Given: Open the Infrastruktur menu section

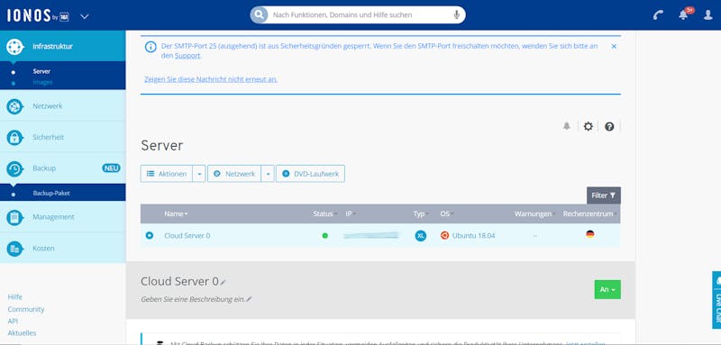Looking at the screenshot, I should 62,46.
